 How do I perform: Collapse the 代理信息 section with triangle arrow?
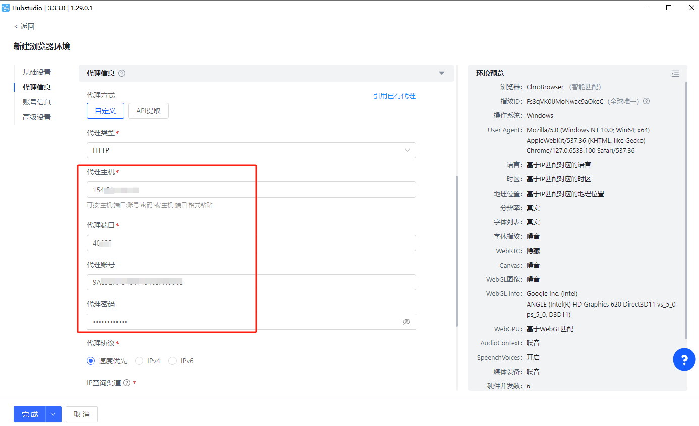pyautogui.click(x=442, y=73)
